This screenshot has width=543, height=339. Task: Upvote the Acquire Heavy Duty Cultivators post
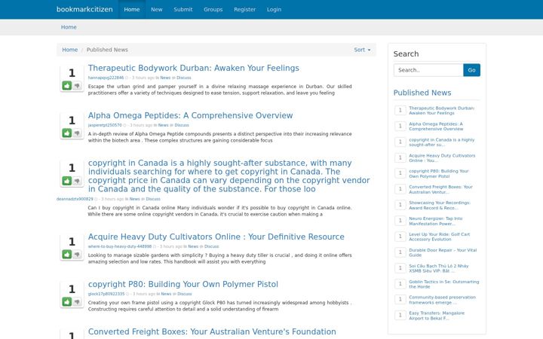67,255
